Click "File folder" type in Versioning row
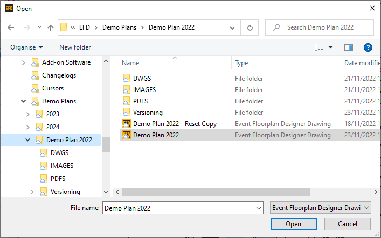 pyautogui.click(x=249, y=113)
